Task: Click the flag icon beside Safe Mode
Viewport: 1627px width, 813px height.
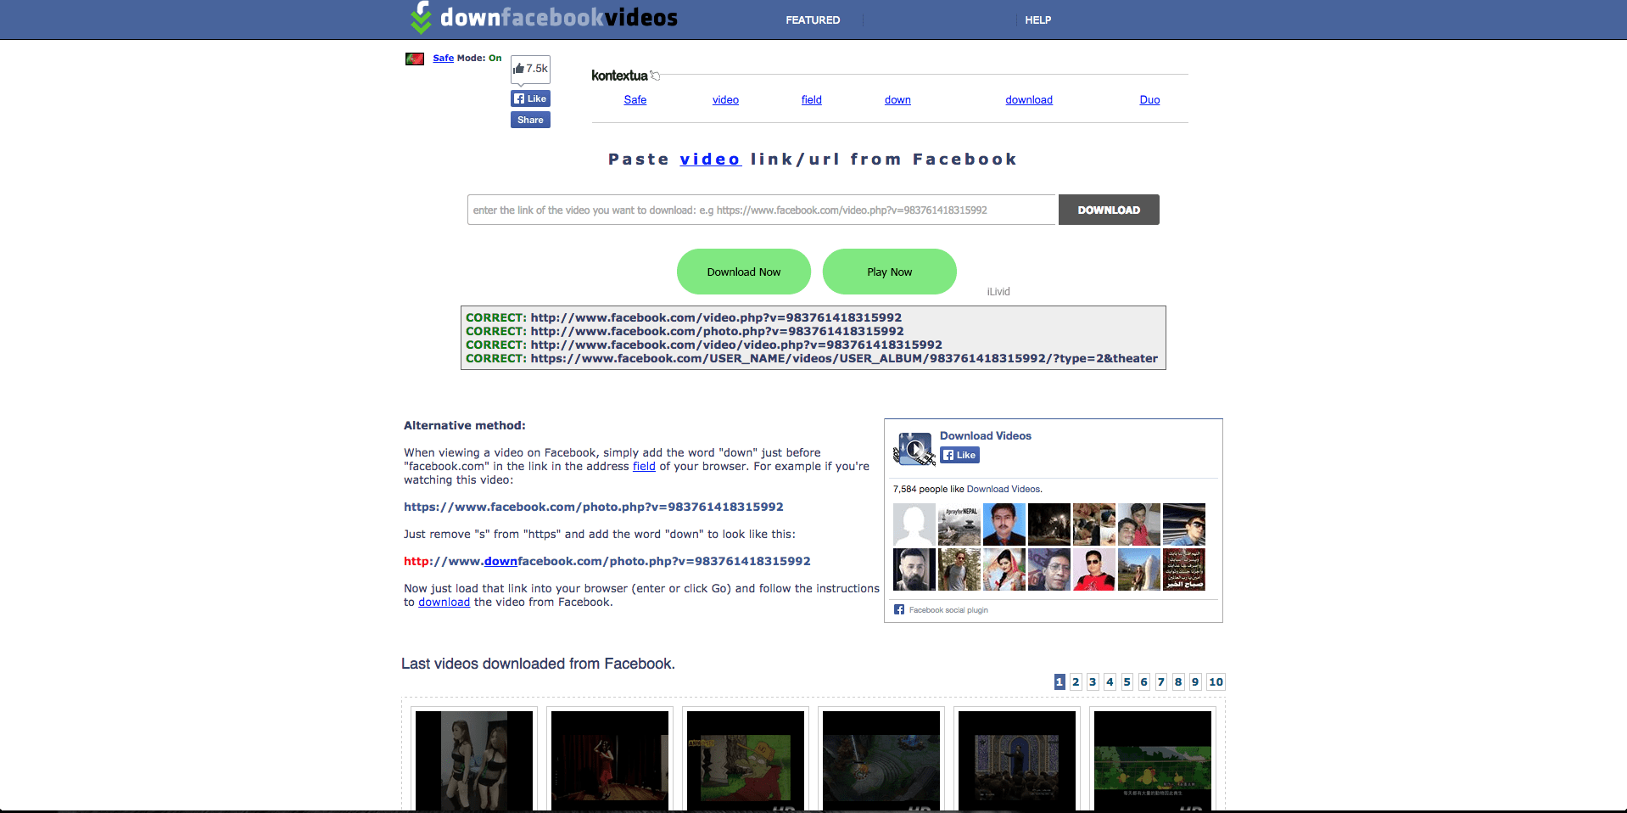Action: point(415,59)
